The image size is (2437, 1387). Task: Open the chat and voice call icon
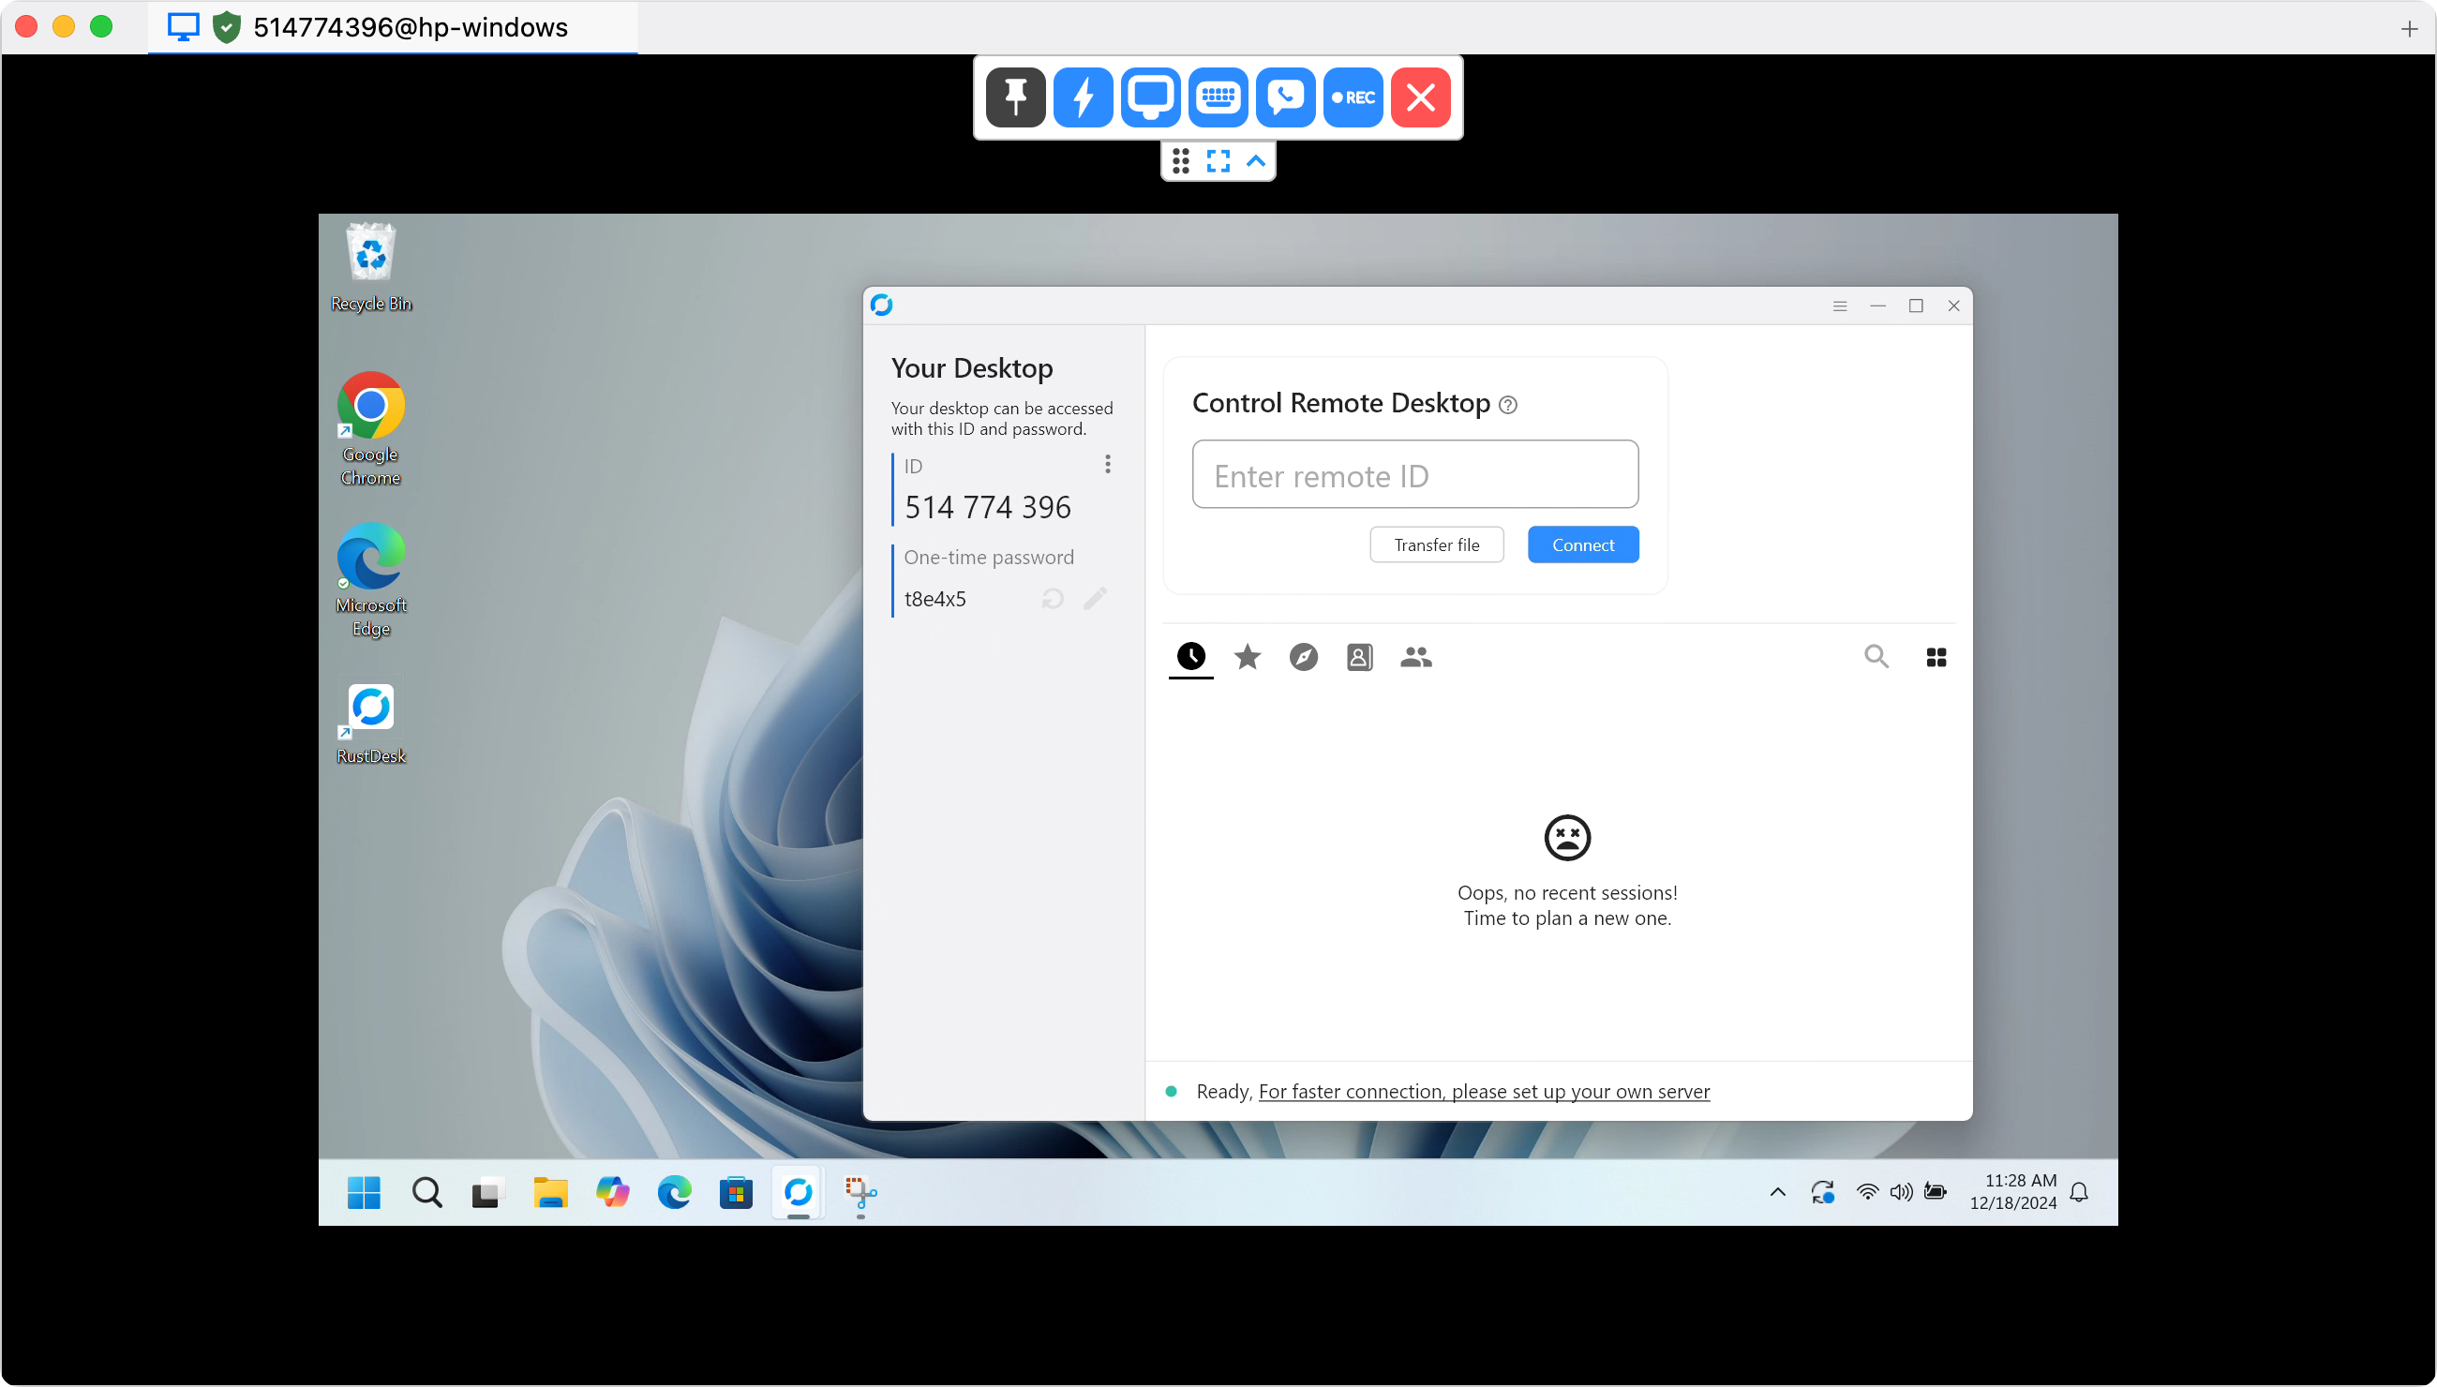pos(1285,97)
